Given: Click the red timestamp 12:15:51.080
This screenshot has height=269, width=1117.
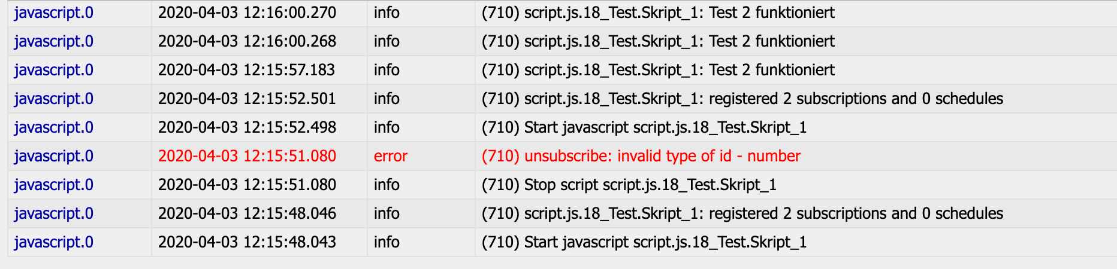Looking at the screenshot, I should 247,156.
